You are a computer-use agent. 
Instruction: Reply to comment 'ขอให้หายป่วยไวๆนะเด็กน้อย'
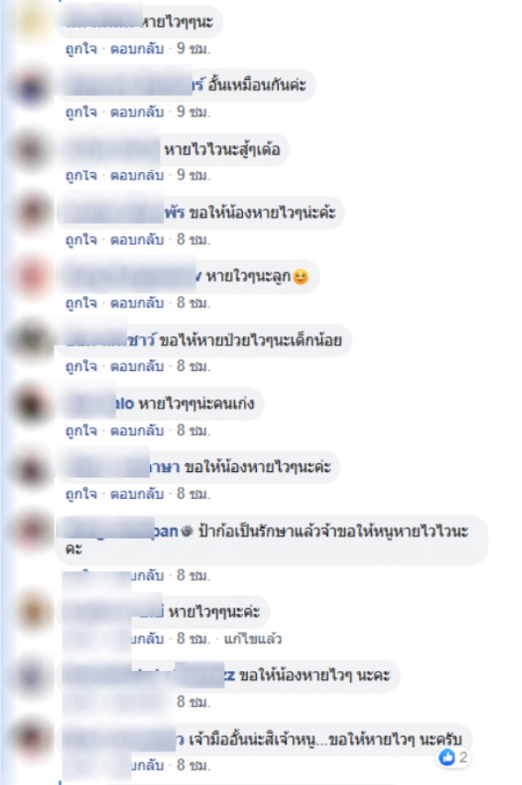137,367
